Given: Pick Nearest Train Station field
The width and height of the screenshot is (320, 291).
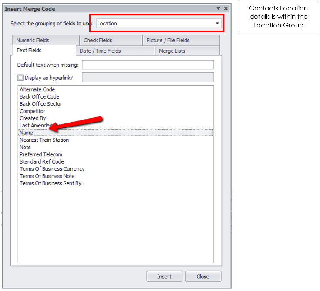Looking at the screenshot, I should pos(44,140).
